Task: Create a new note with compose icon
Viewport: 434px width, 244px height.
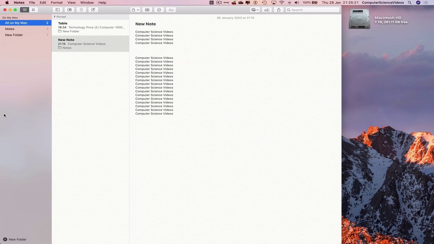Action: tap(93, 10)
